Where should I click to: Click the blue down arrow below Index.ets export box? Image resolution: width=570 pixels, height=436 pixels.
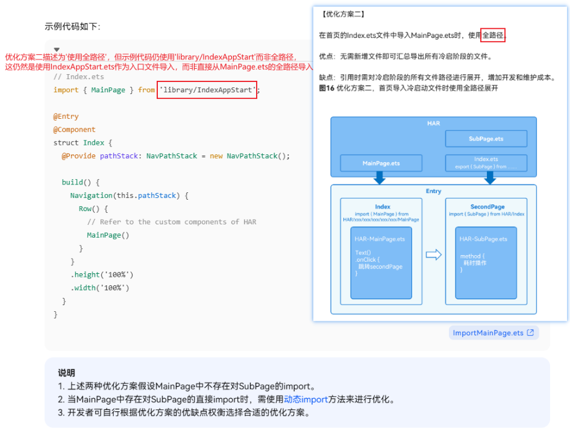[490, 178]
